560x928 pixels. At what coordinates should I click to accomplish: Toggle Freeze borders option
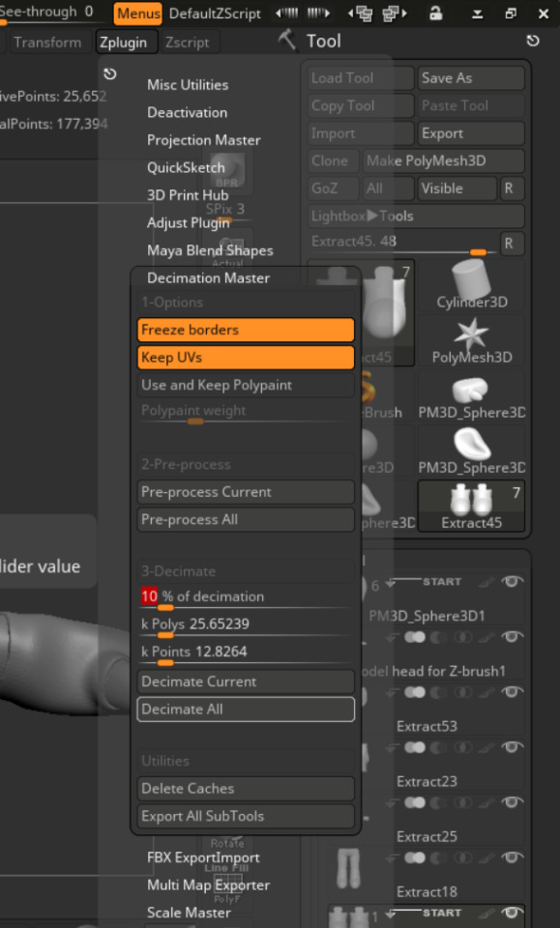pyautogui.click(x=246, y=330)
